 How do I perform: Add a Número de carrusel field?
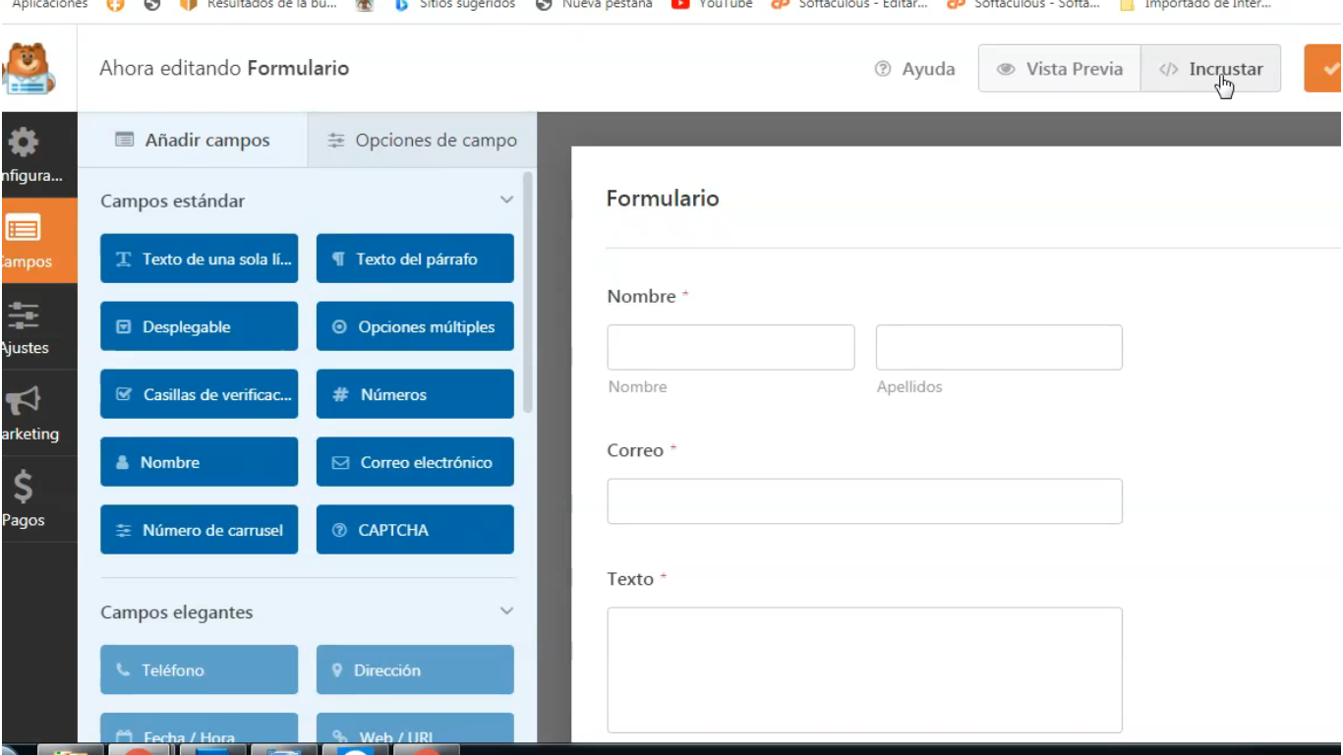199,530
